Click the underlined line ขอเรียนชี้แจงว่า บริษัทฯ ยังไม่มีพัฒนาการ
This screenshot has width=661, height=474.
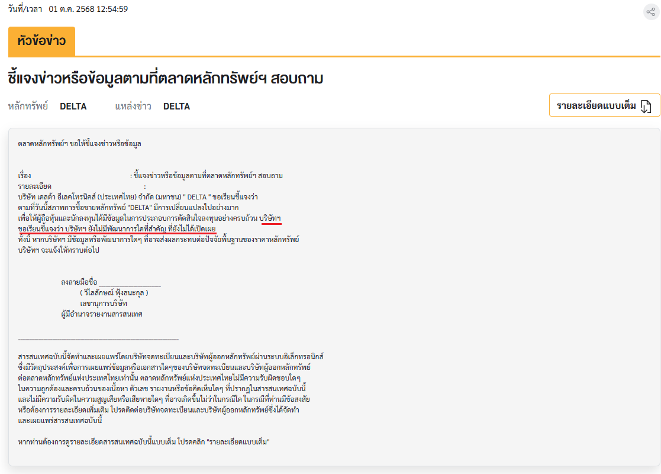[117, 228]
